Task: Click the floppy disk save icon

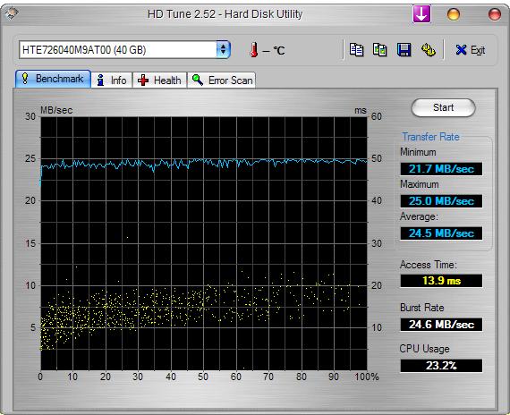Action: click(404, 50)
